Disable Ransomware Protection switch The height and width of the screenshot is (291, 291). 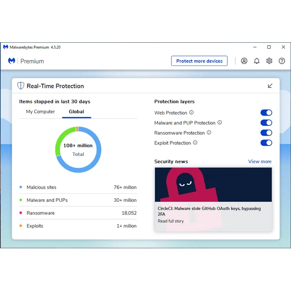266,133
